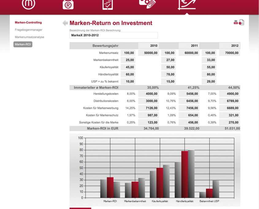Edit Markenbekanntheit value 25,00
Viewport: 259px width, 209px height.
coord(128,60)
